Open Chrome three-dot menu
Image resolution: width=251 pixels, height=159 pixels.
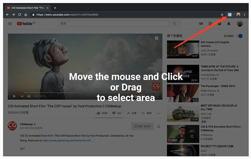point(244,15)
